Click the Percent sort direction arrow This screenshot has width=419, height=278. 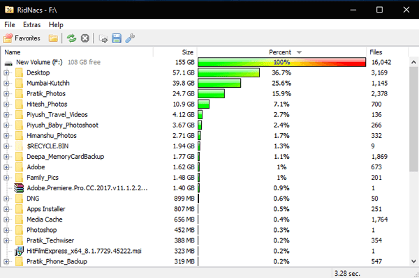tap(299, 52)
